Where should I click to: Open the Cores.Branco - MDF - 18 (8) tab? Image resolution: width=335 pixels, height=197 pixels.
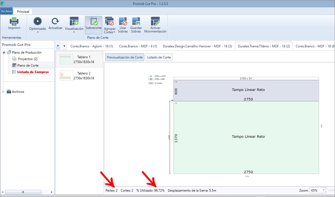(315, 46)
